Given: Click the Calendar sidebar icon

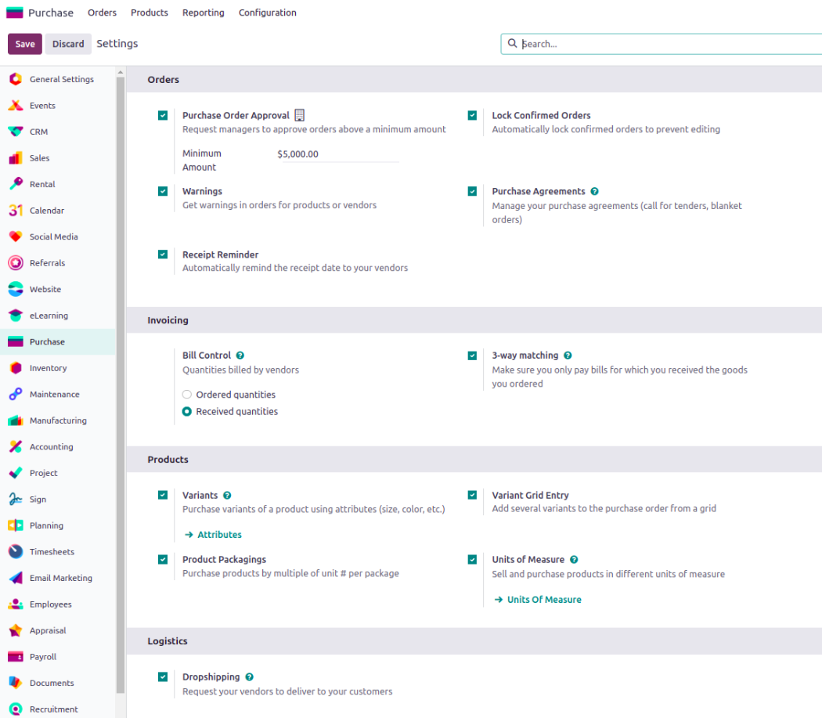Looking at the screenshot, I should pyautogui.click(x=16, y=211).
